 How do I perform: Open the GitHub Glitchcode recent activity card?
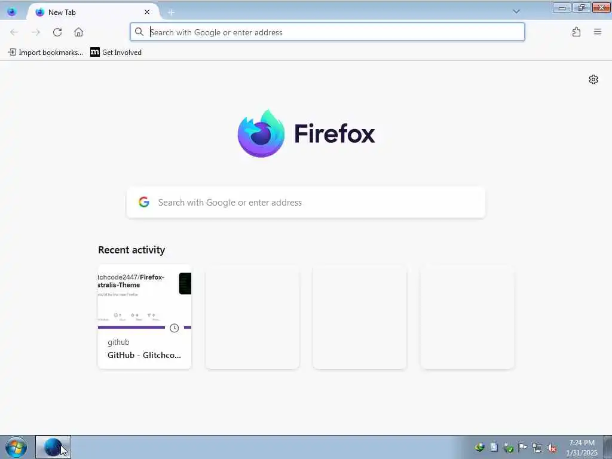coord(145,317)
